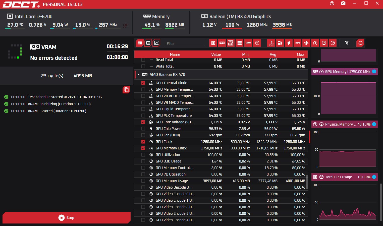Select the GPU Liquid Temperature row
The image size is (383, 226).
coord(221,109)
